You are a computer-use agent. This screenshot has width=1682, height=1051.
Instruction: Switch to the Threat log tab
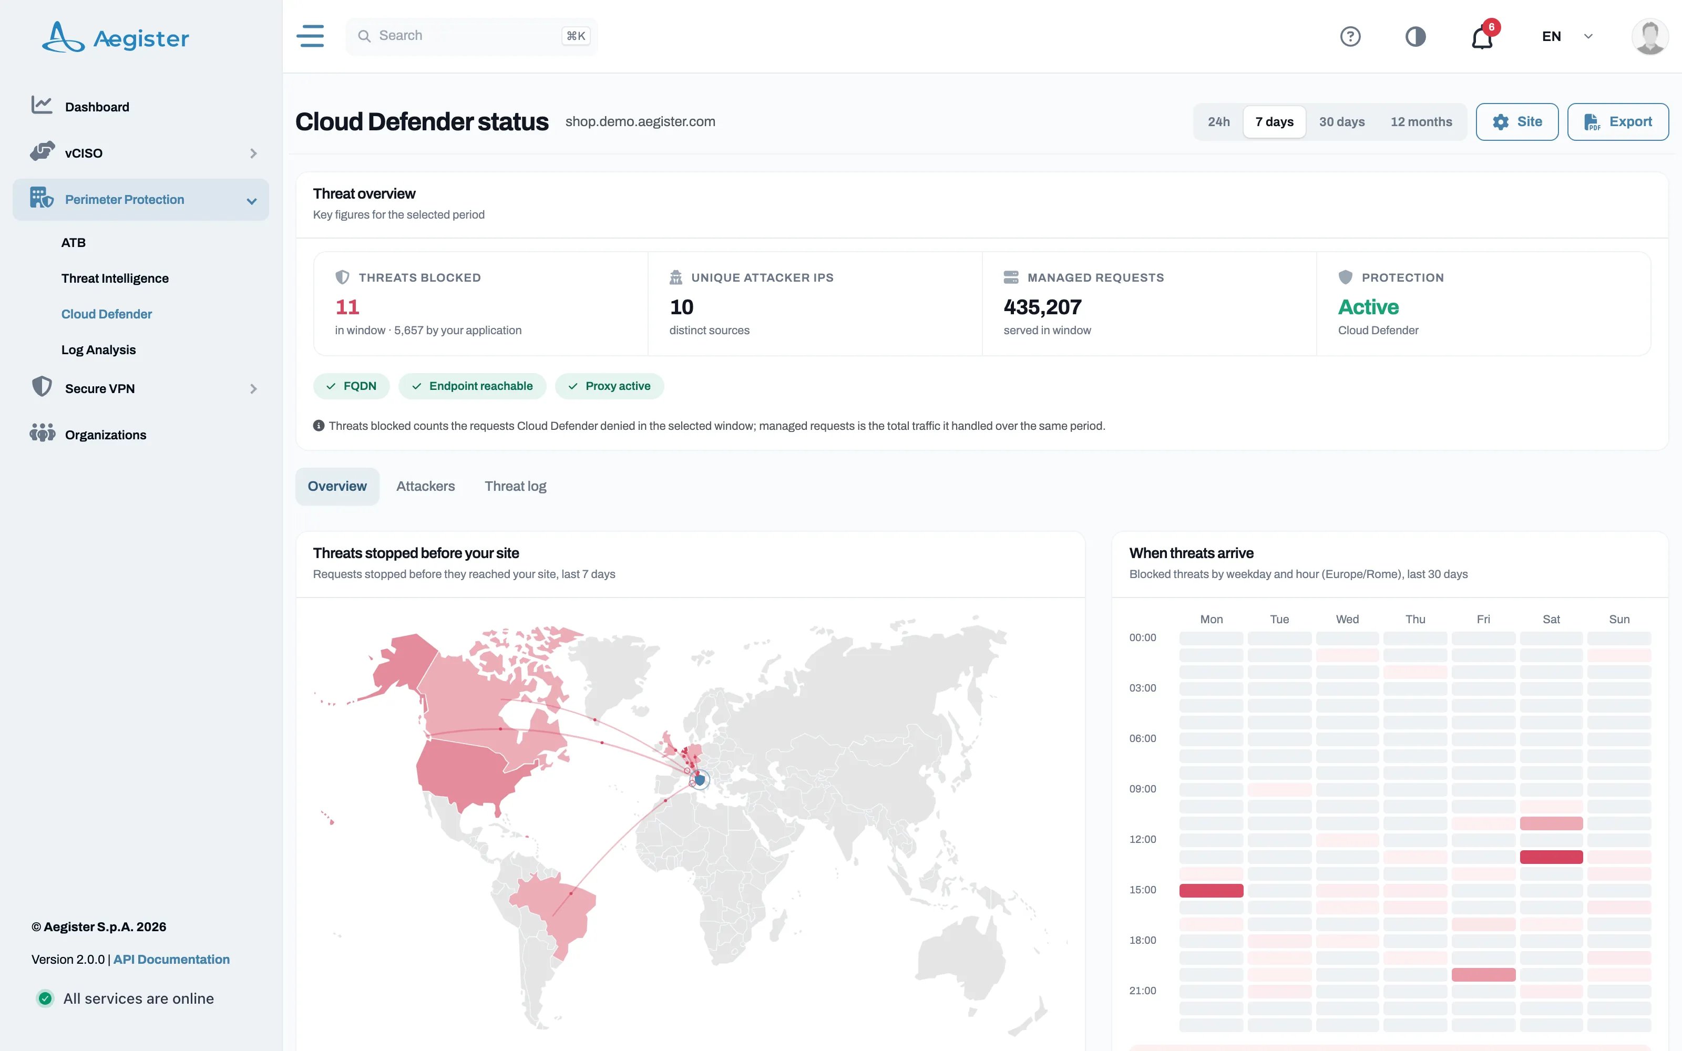515,487
